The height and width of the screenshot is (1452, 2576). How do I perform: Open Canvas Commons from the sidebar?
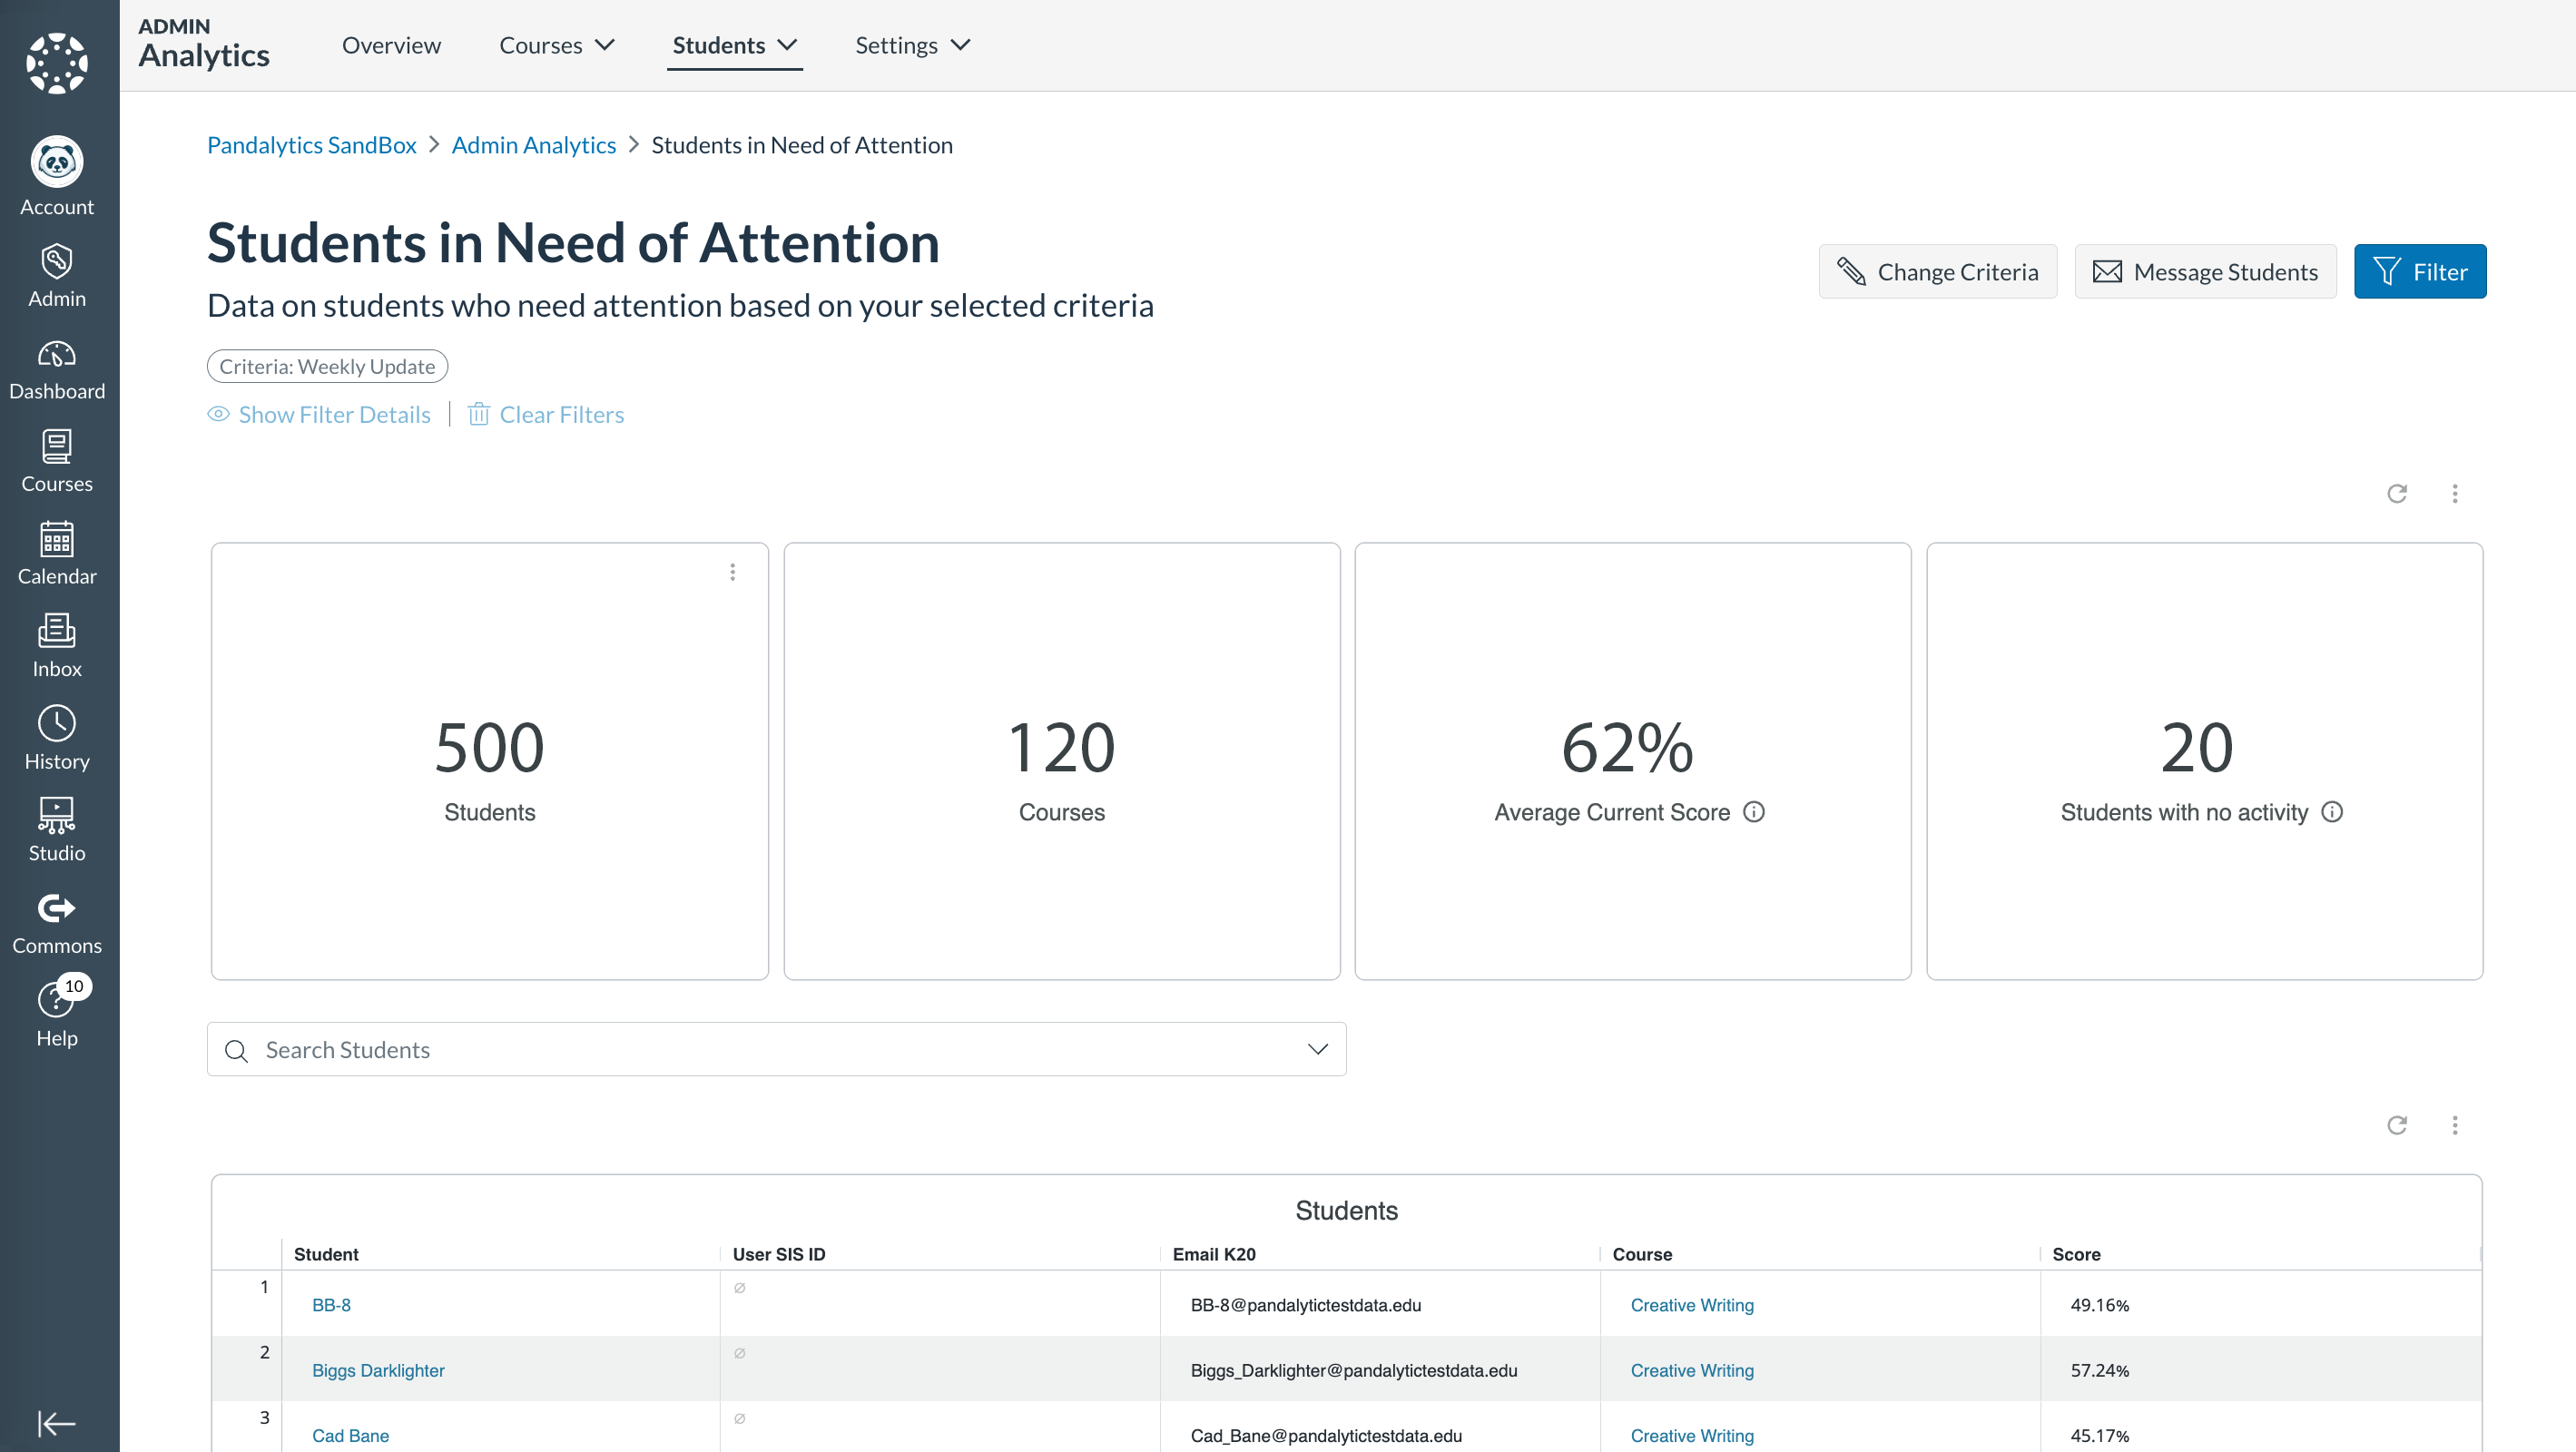point(56,920)
